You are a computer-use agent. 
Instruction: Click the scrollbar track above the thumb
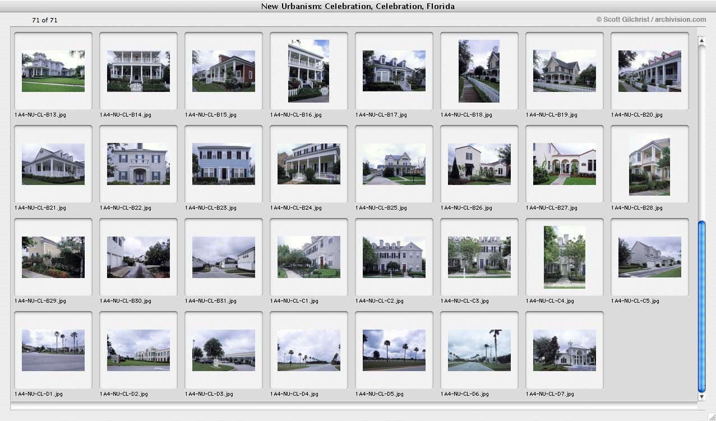pyautogui.click(x=701, y=132)
